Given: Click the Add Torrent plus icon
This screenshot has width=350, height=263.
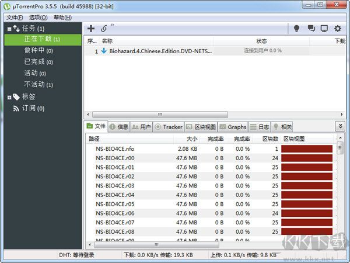Looking at the screenshot, I should 91,29.
